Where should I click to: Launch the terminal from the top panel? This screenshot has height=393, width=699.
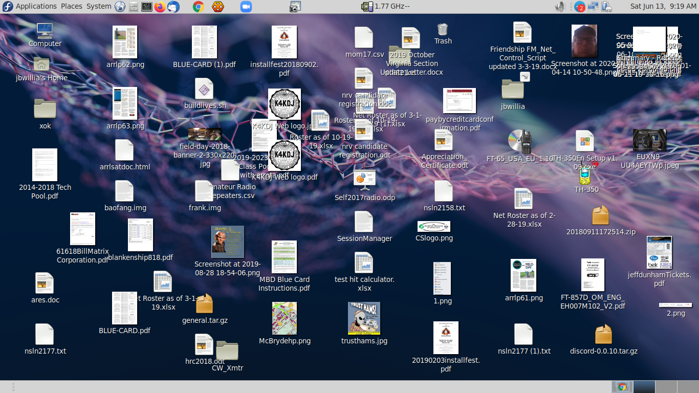point(146,7)
